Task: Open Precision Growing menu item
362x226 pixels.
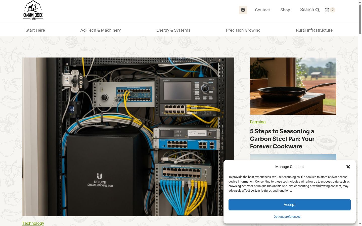Action: tap(243, 30)
